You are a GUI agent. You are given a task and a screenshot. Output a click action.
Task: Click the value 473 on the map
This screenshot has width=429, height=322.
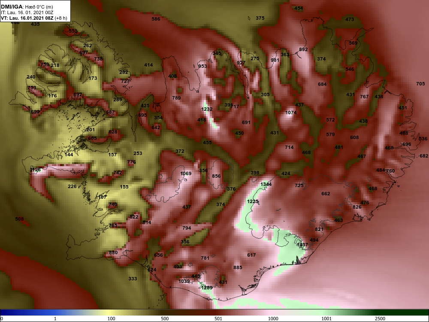pyautogui.click(x=349, y=19)
